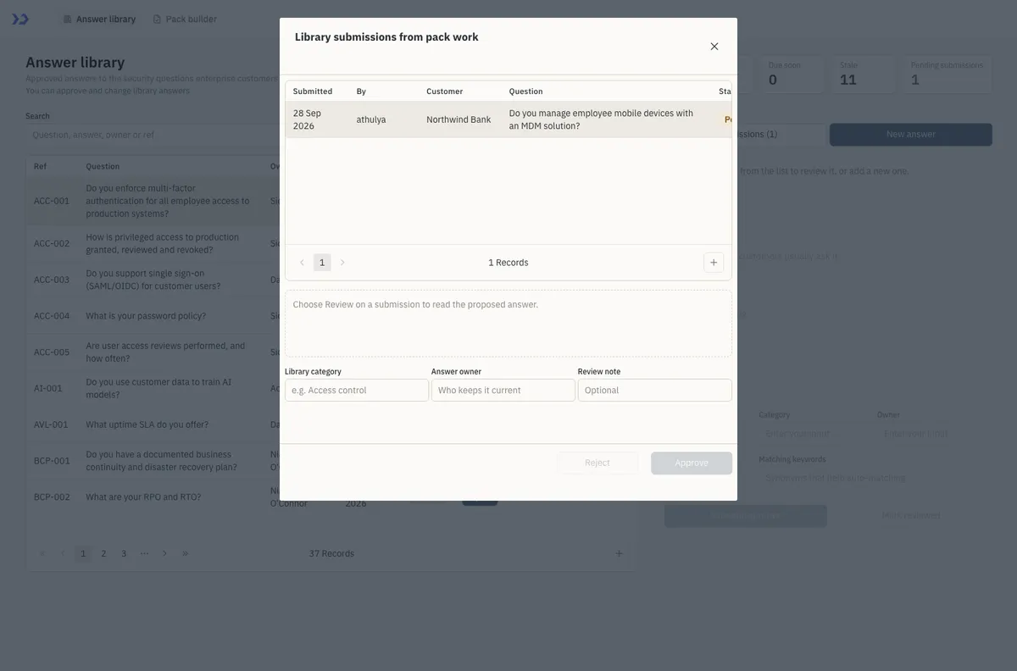Click the app logo icon
Screen dimensions: 1017x671
point(20,19)
